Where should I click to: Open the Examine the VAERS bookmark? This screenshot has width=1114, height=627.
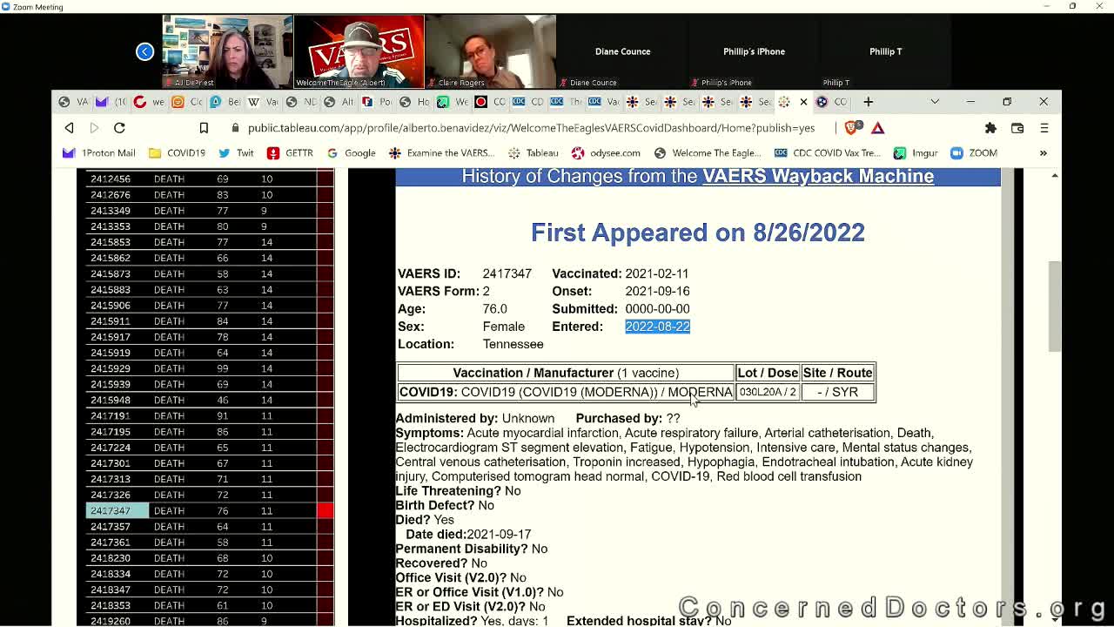click(x=441, y=153)
